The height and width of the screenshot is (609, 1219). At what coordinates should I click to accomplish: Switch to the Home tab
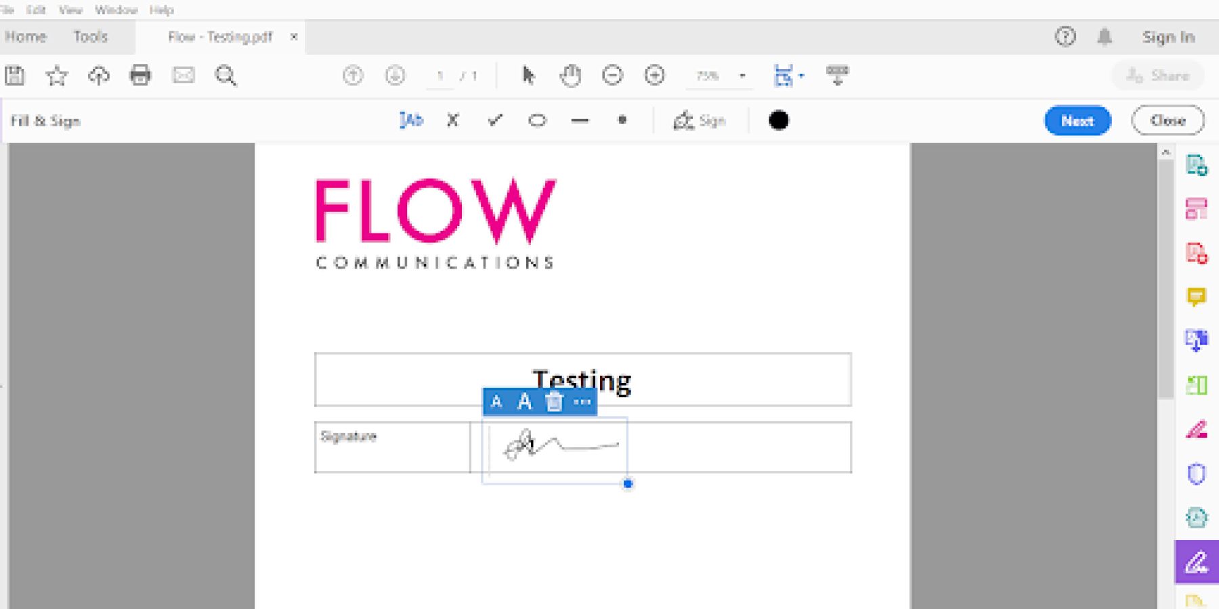[26, 37]
